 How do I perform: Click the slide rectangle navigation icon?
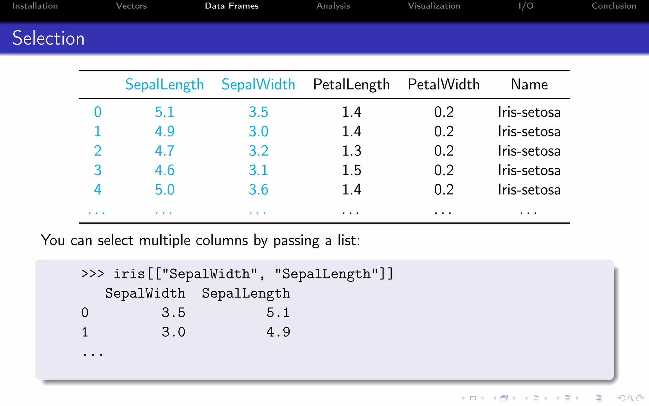(473, 398)
